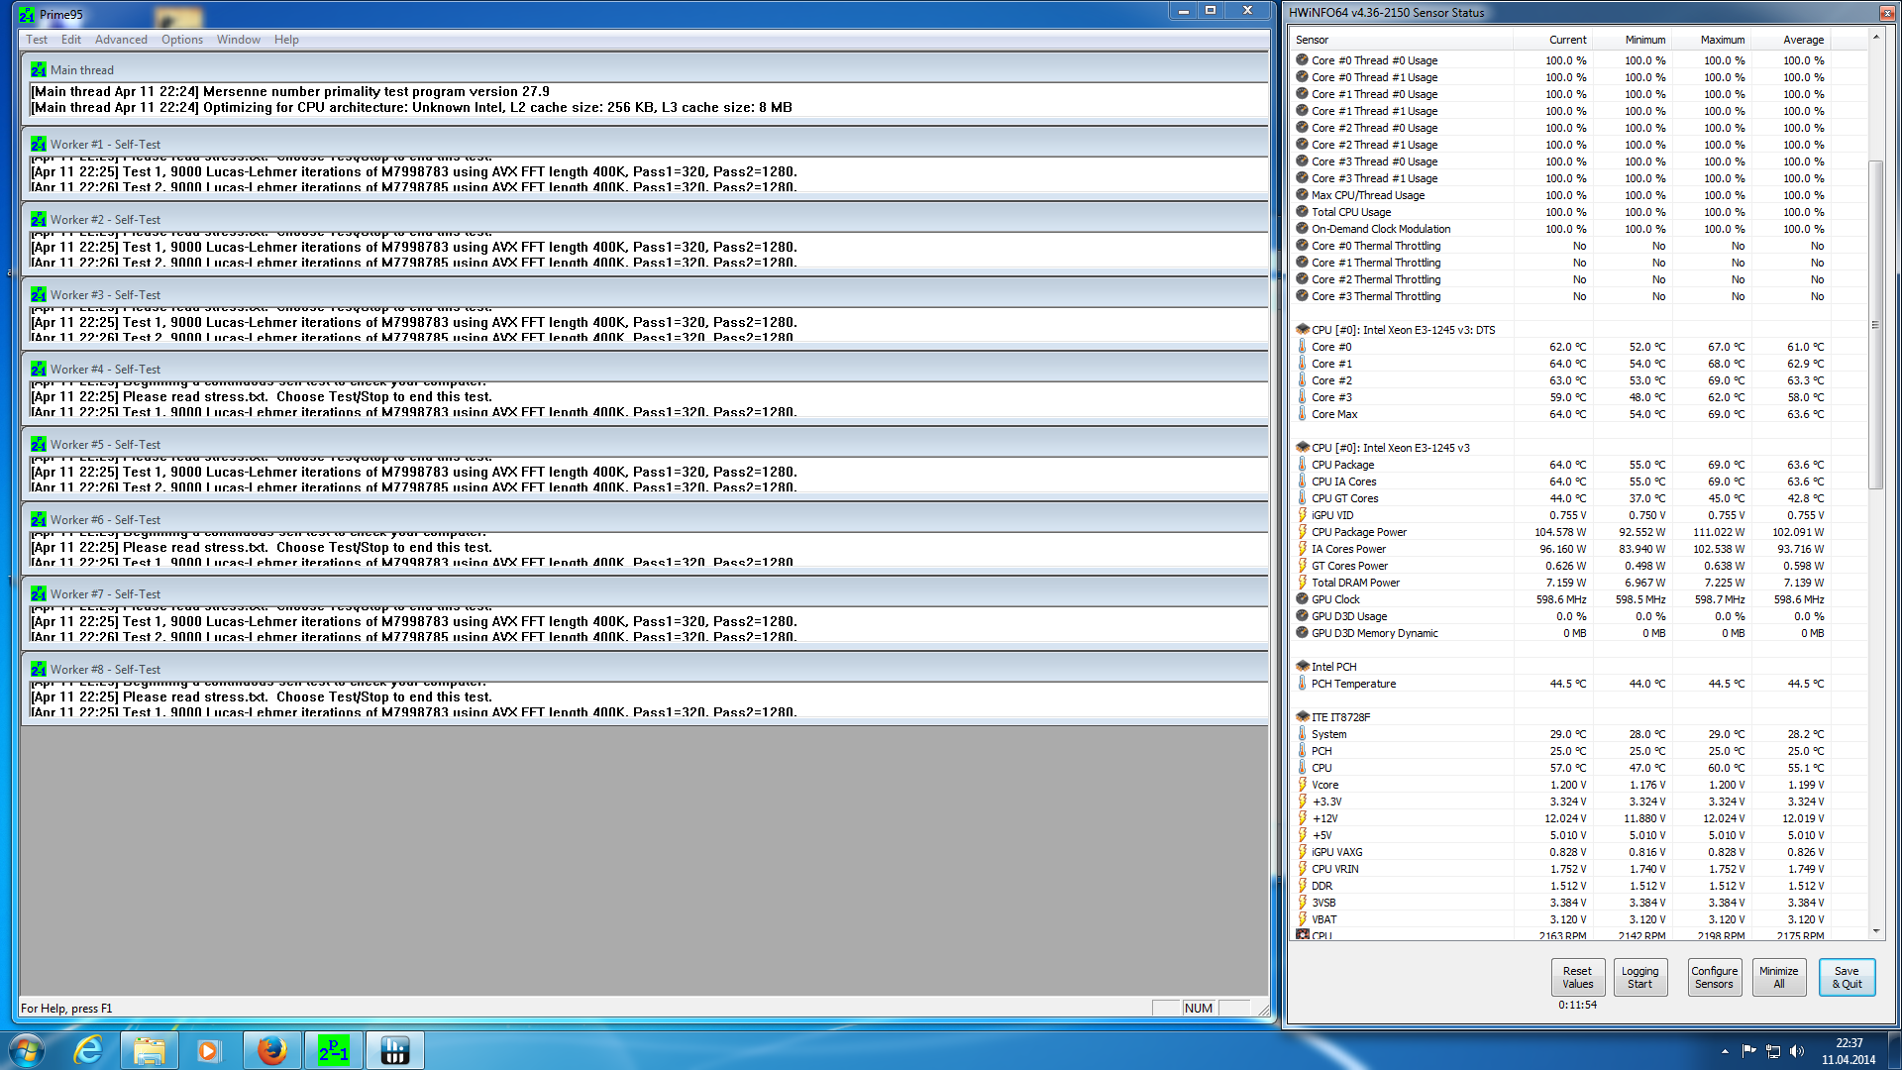Click the sensor list scroll down arrow

coord(1875,931)
